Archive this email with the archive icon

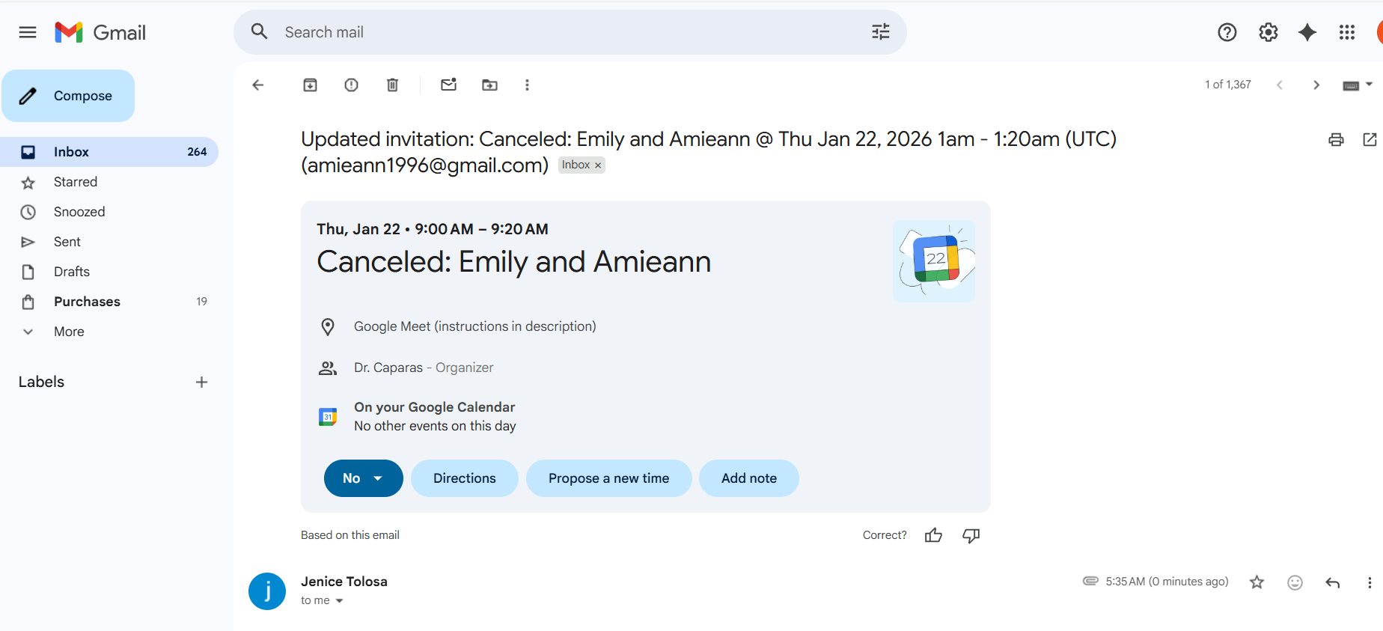point(310,85)
